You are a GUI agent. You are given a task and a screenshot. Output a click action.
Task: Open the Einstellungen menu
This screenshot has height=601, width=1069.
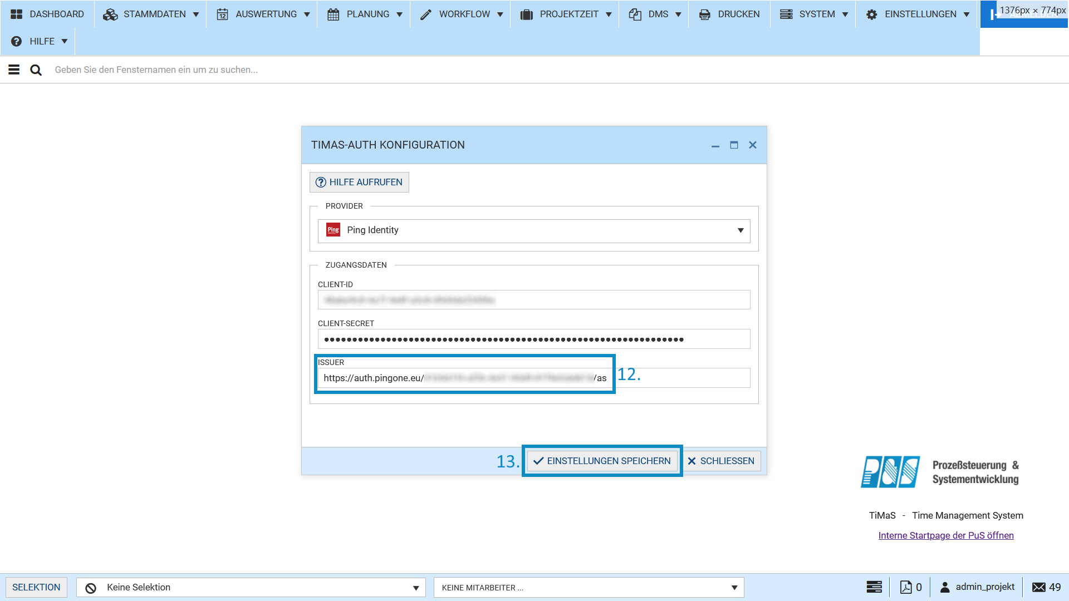pyautogui.click(x=918, y=14)
